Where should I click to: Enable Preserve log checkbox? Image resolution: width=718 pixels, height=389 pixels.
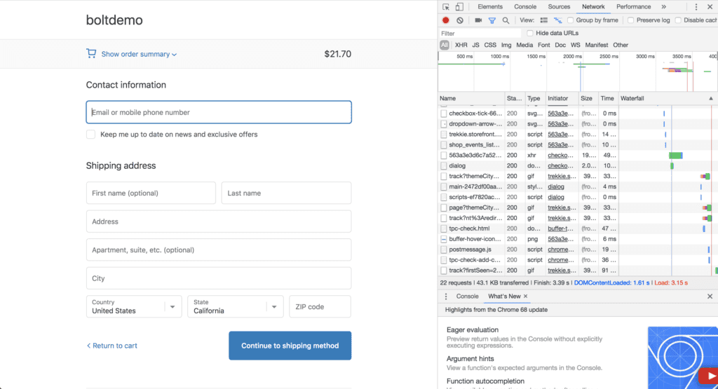coord(630,20)
